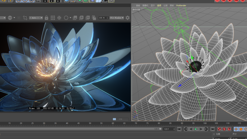Click the 尺寸 coordinates header
This screenshot has width=247, height=139.
(235, 134)
